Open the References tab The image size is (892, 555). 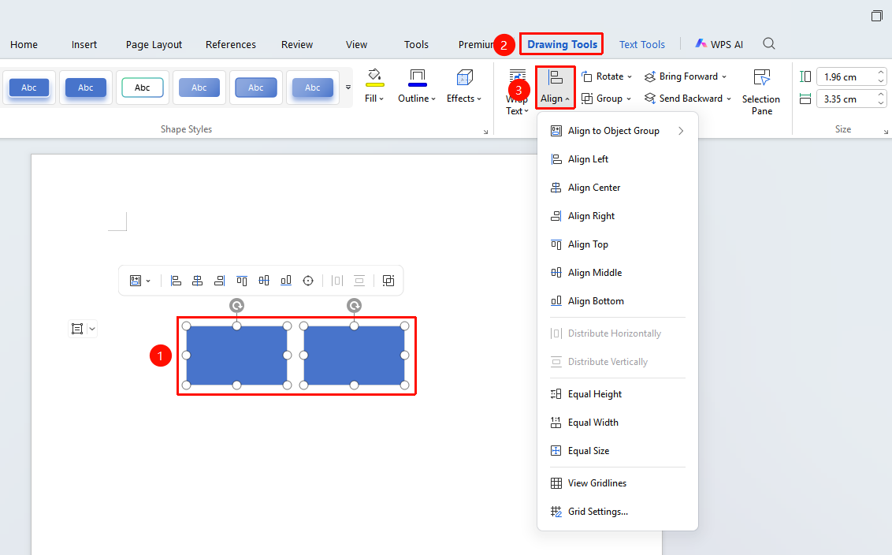pos(230,44)
